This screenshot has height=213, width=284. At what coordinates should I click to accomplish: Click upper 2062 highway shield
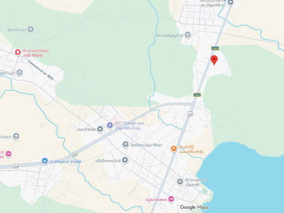click(215, 48)
